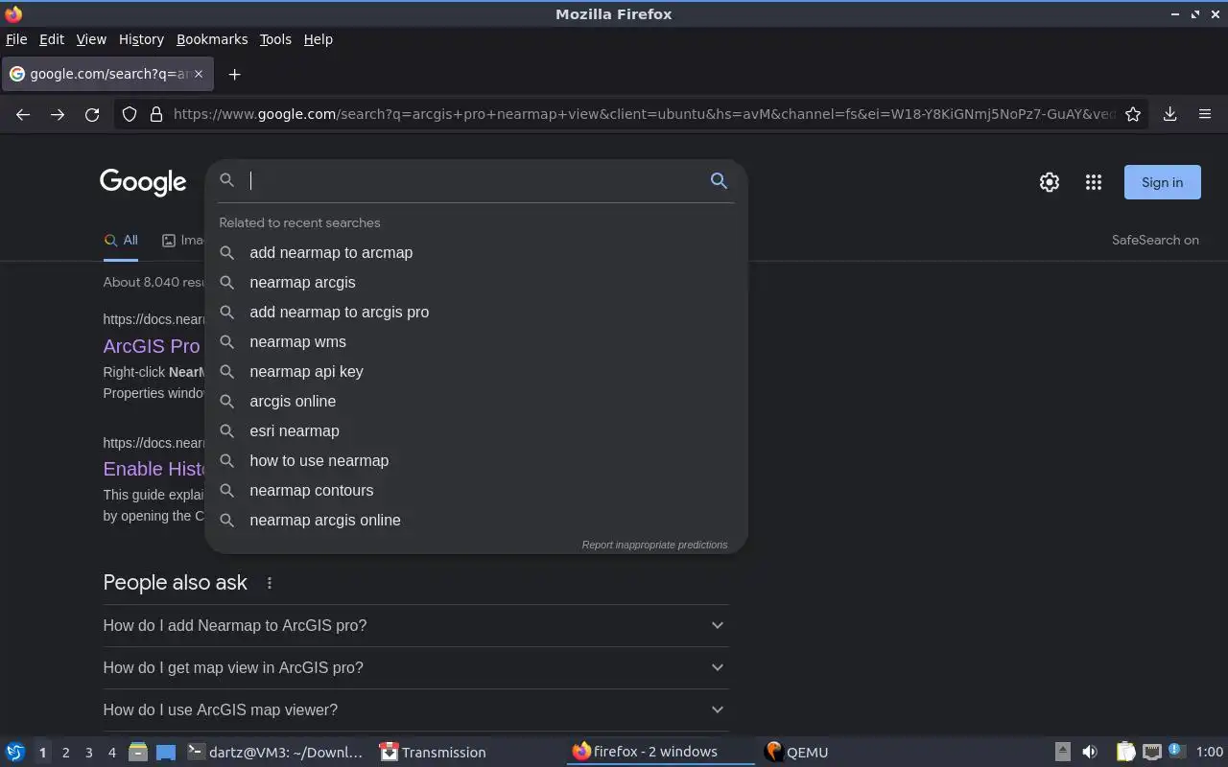Screen dimensions: 1228x767
Task: Expand 'How do I add Nearmap to ArcGIS pro?'
Action: click(415, 625)
